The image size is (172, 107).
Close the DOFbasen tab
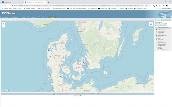(x=45, y=2)
